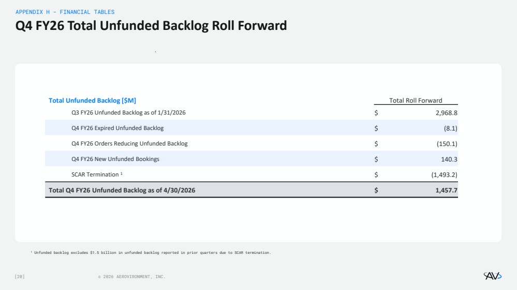Image resolution: width=517 pixels, height=290 pixels.
Task: Select 'Total Q4 FY26 Unfunded Backlog as of 4/30/2026'
Action: pyautogui.click(x=122, y=190)
